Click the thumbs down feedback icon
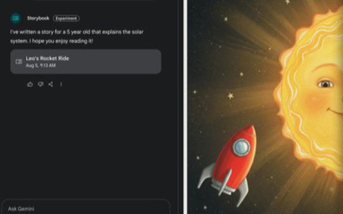The width and height of the screenshot is (343, 214). (41, 85)
